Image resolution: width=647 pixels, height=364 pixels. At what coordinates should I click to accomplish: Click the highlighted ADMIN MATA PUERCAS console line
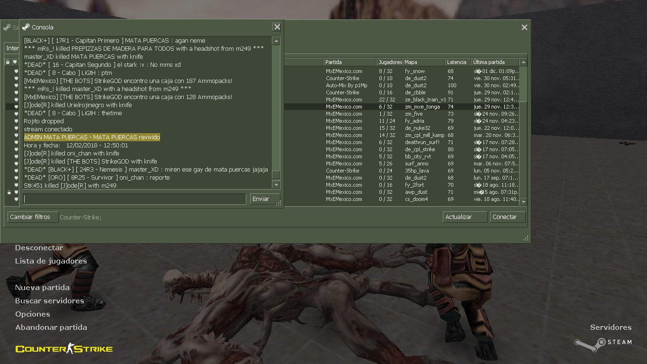92,137
